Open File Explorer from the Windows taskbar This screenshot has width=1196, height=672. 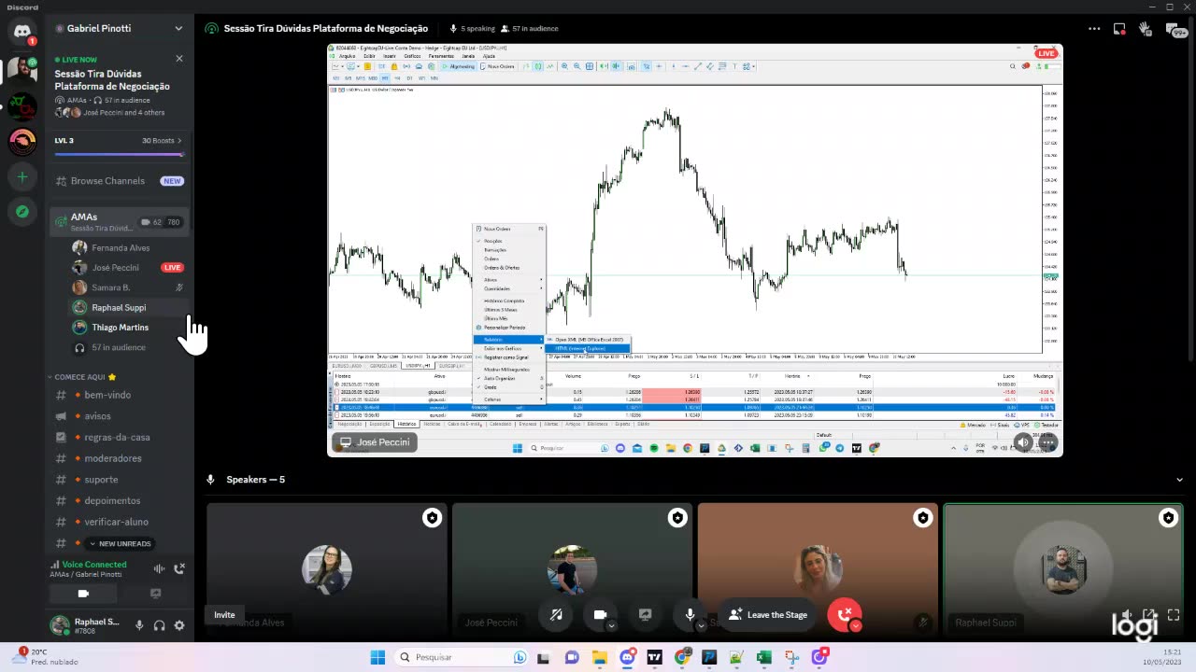599,657
